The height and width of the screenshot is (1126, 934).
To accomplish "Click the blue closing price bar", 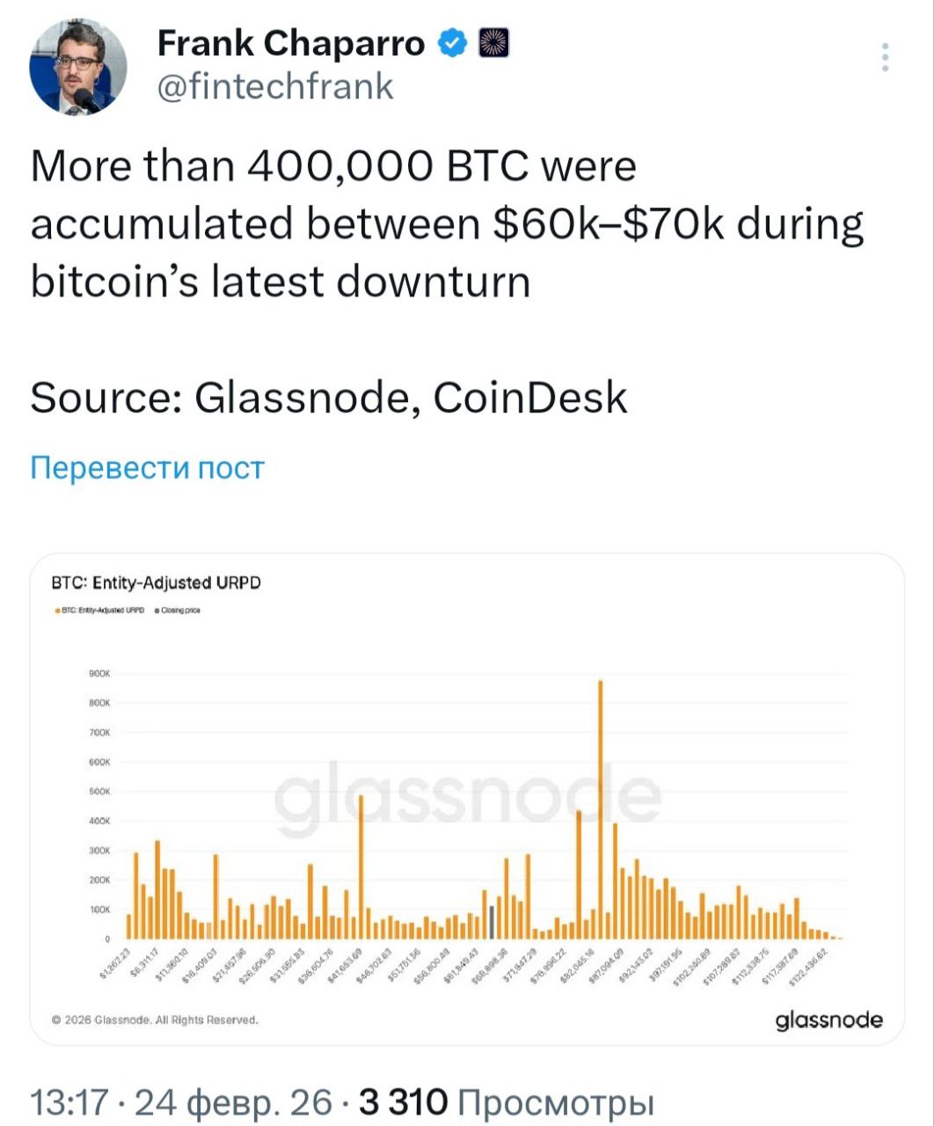I will pyautogui.click(x=492, y=922).
